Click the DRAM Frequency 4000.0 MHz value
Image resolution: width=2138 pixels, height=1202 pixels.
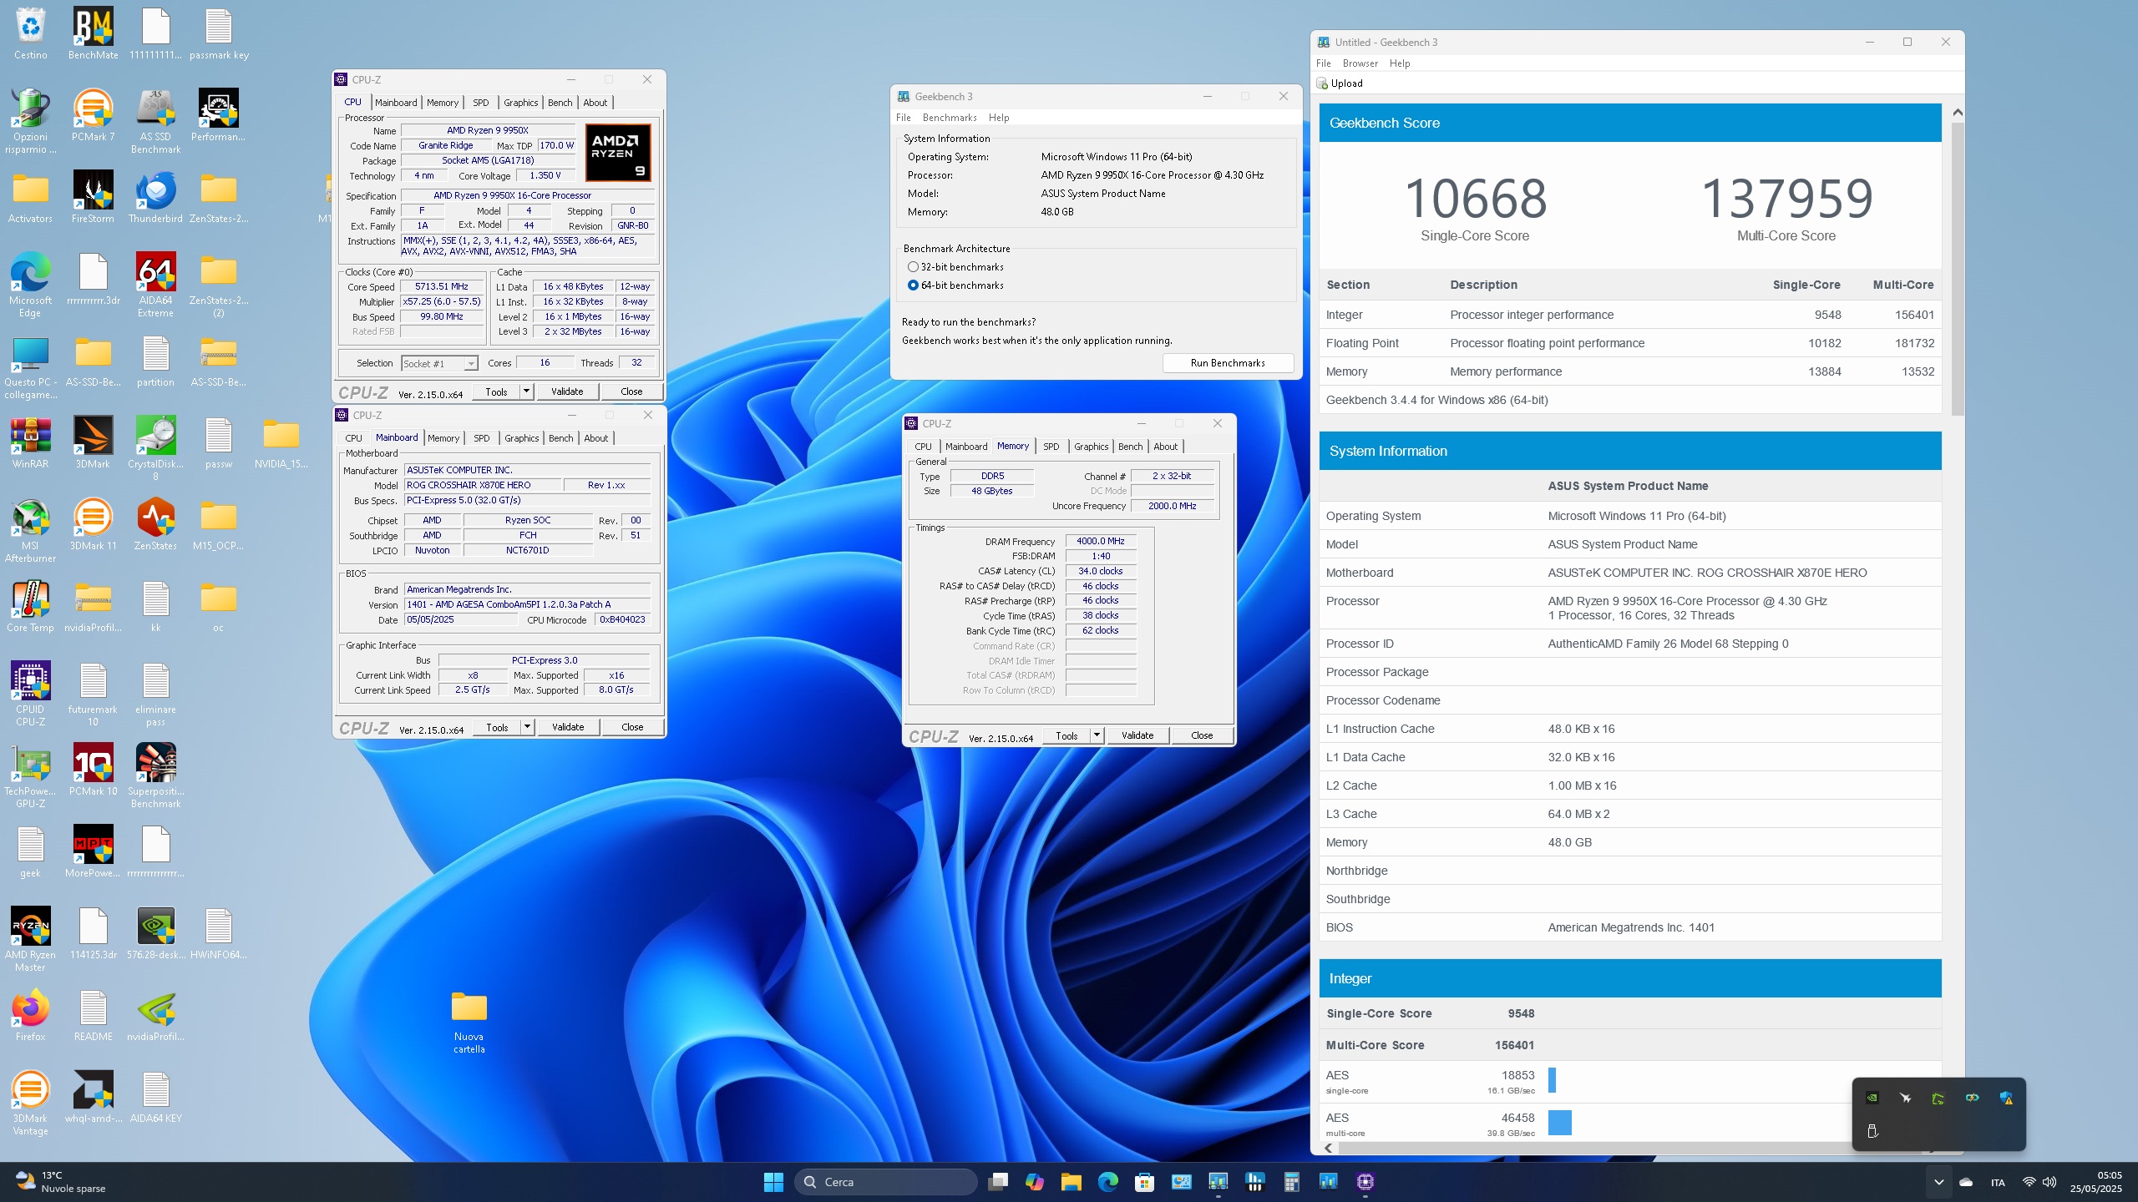click(x=1101, y=541)
